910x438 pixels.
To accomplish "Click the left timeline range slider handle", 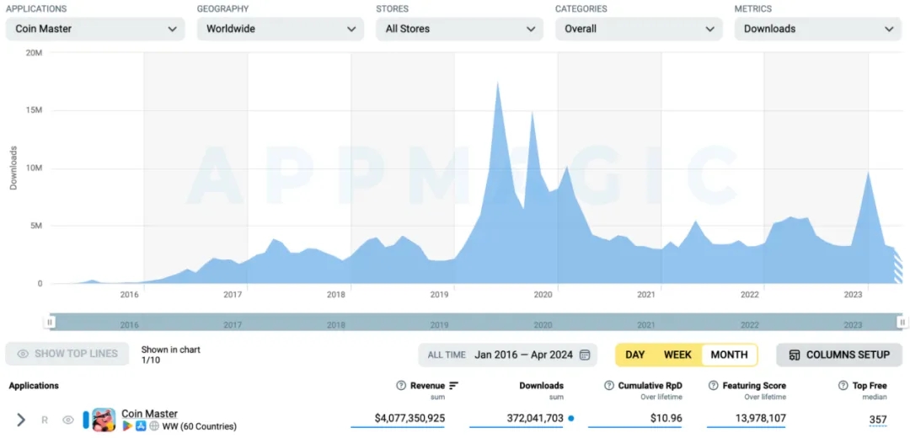I will 51,322.
